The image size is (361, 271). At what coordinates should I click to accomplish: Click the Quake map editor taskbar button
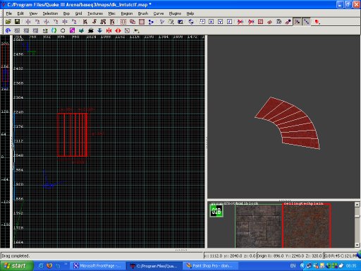[154, 266]
